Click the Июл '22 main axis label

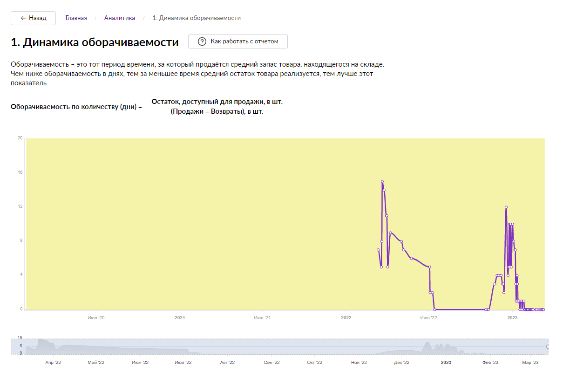point(429,317)
